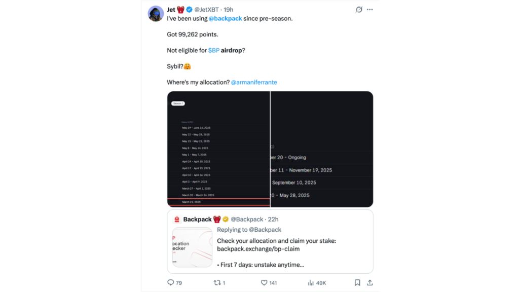
Task: Click the 19h tweet timestamp
Action: coord(229,10)
